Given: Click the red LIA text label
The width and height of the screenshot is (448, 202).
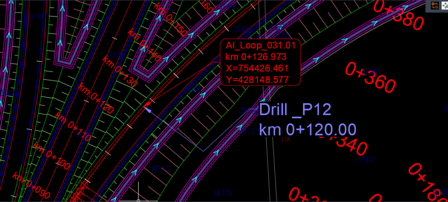Looking at the screenshot, I should click(286, 140).
